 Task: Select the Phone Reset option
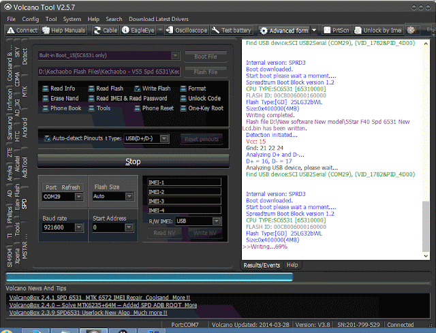154,108
